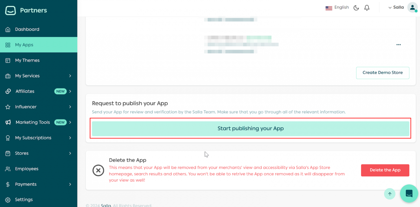
Task: Click the Create Demo Store button
Action: click(x=382, y=73)
